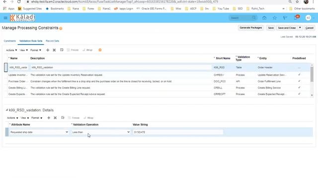Open Suggested Sites bookmark
Screen dimensions: 318x179
click(x=30, y=8)
